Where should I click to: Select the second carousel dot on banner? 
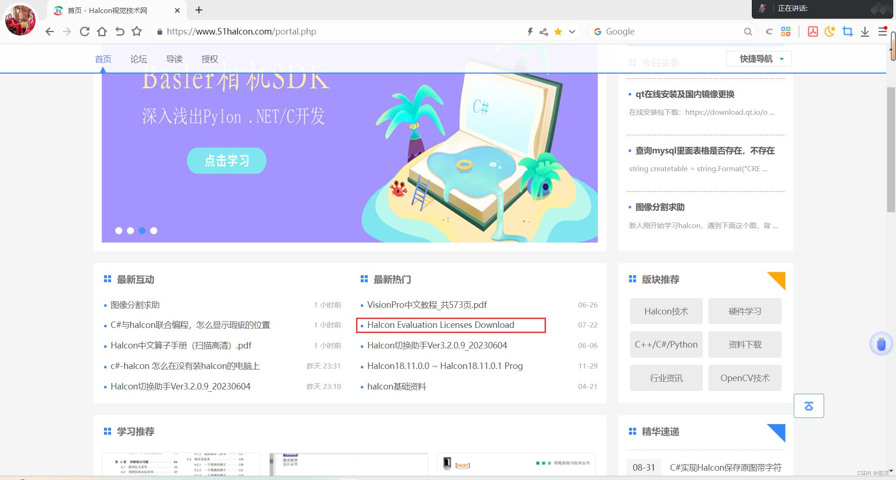point(130,230)
